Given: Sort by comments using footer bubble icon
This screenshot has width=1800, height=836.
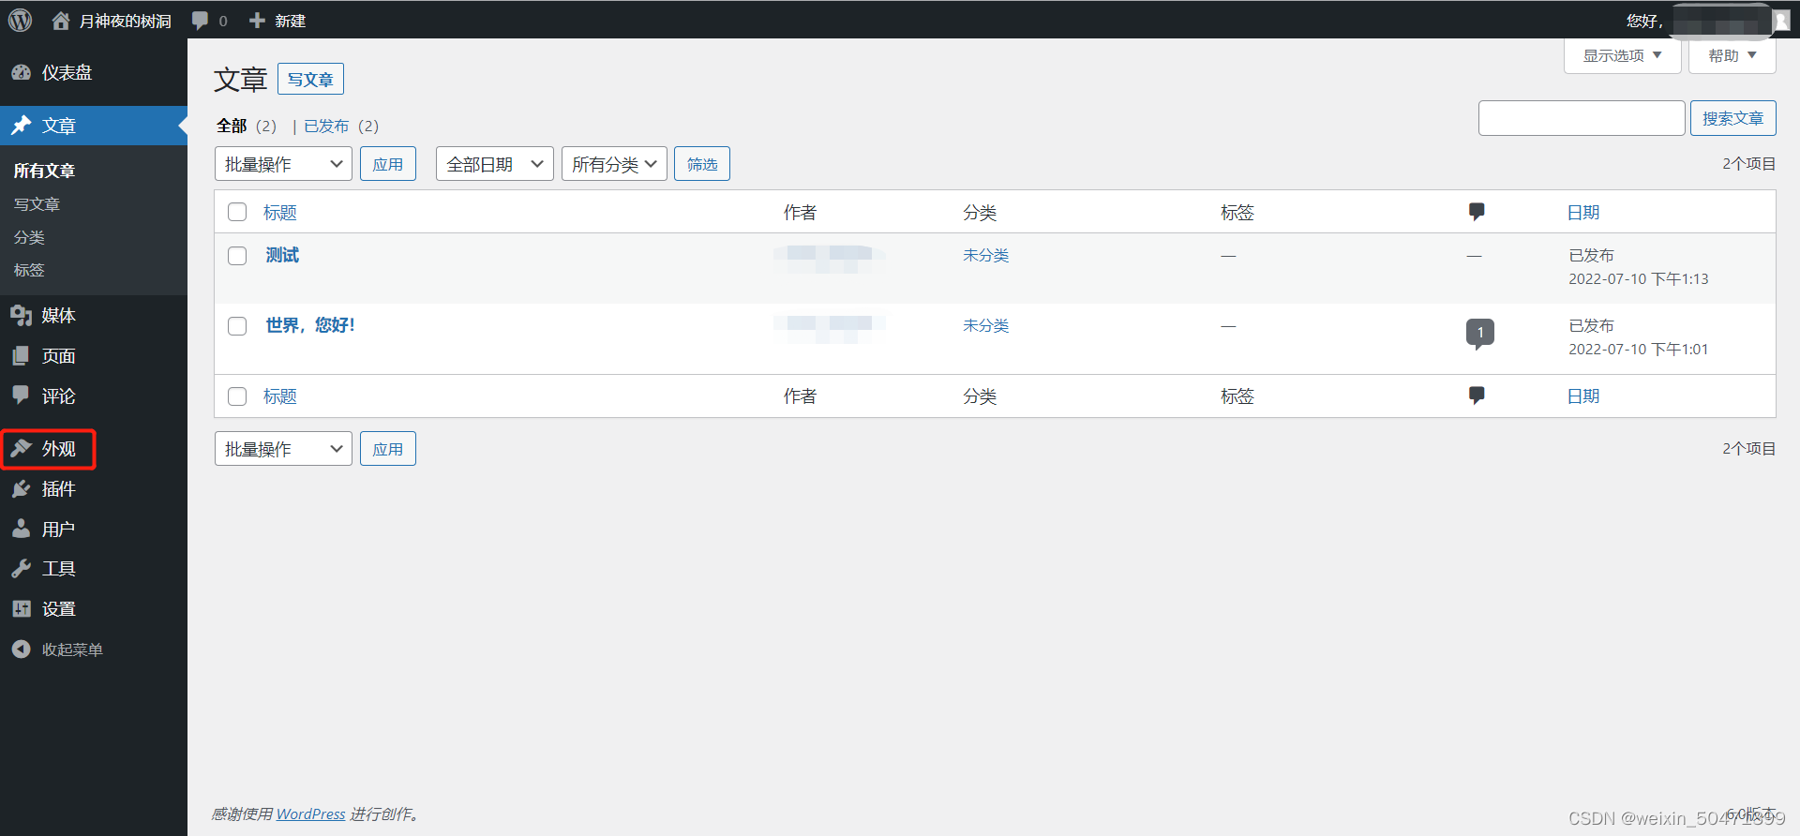Looking at the screenshot, I should pos(1477,396).
